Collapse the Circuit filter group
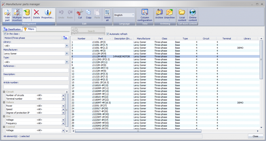 click(4, 92)
